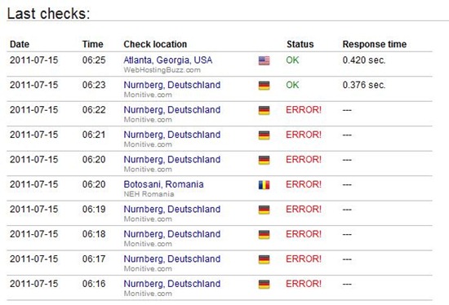The width and height of the screenshot is (449, 305).
Task: Open the Atlanta, Georgia, USA location link
Action: tap(168, 60)
